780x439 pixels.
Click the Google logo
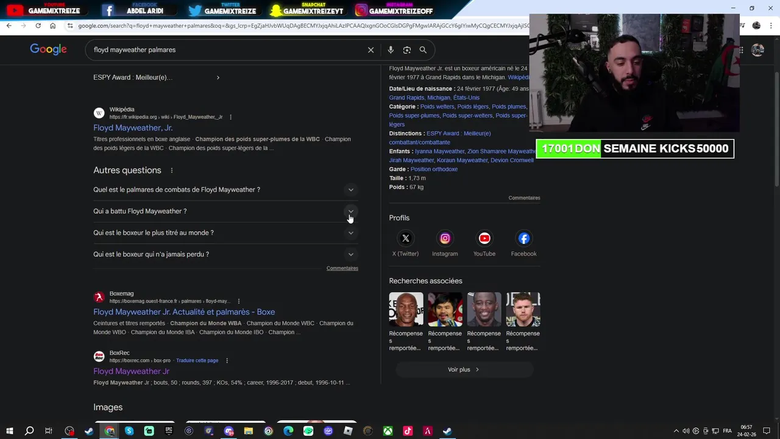(48, 49)
